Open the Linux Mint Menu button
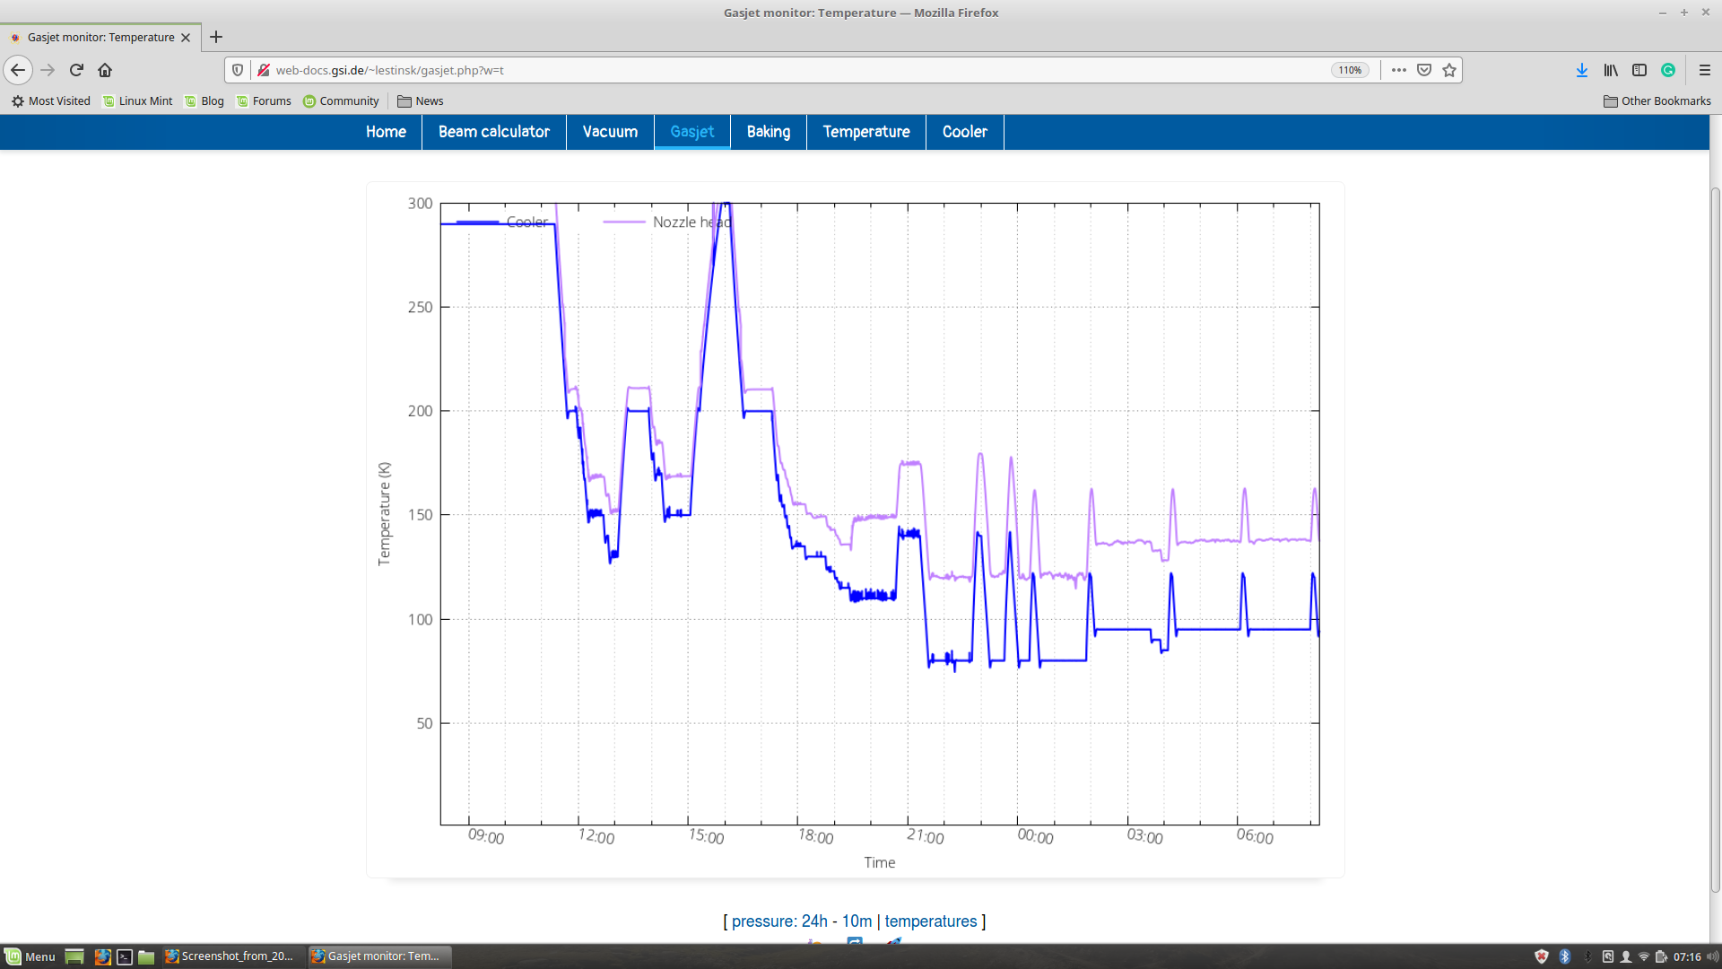1722x969 pixels. [x=30, y=956]
